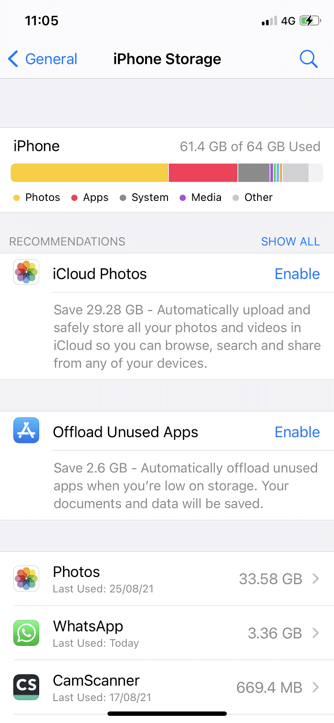Tap the battery charging indicator

point(311,21)
